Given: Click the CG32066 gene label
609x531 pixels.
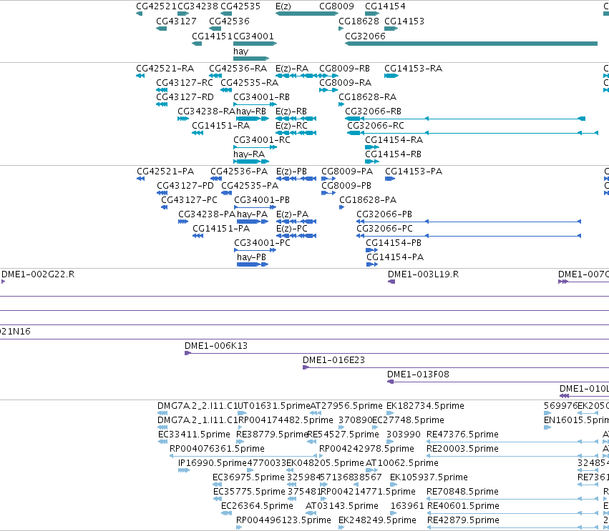Looking at the screenshot, I should 365,36.
